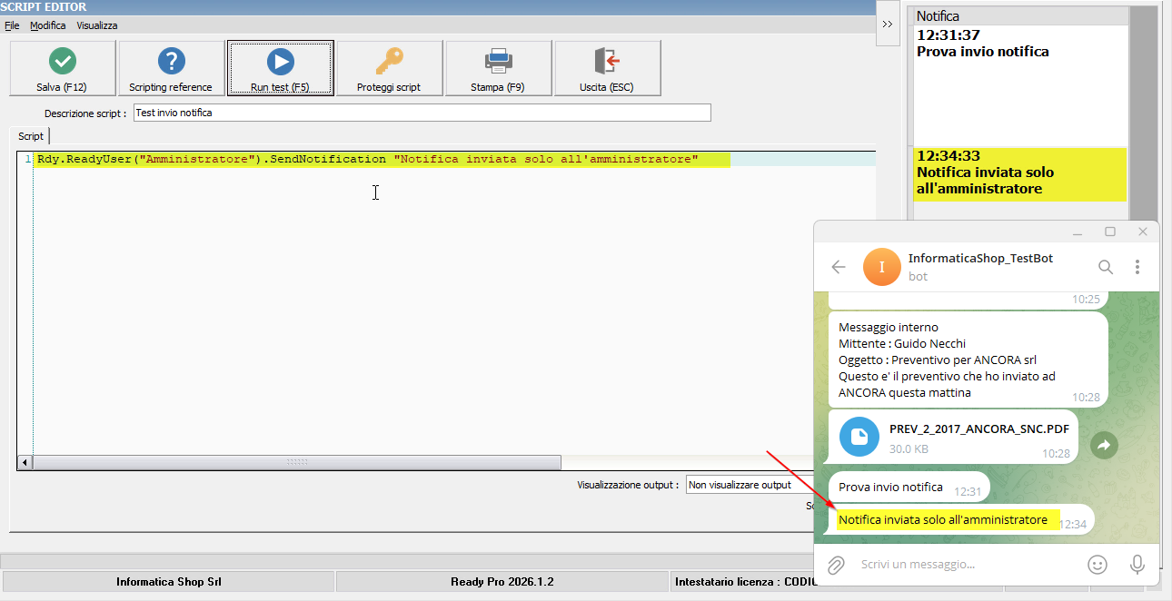Open the Telegram three-dot options menu

pos(1137,267)
